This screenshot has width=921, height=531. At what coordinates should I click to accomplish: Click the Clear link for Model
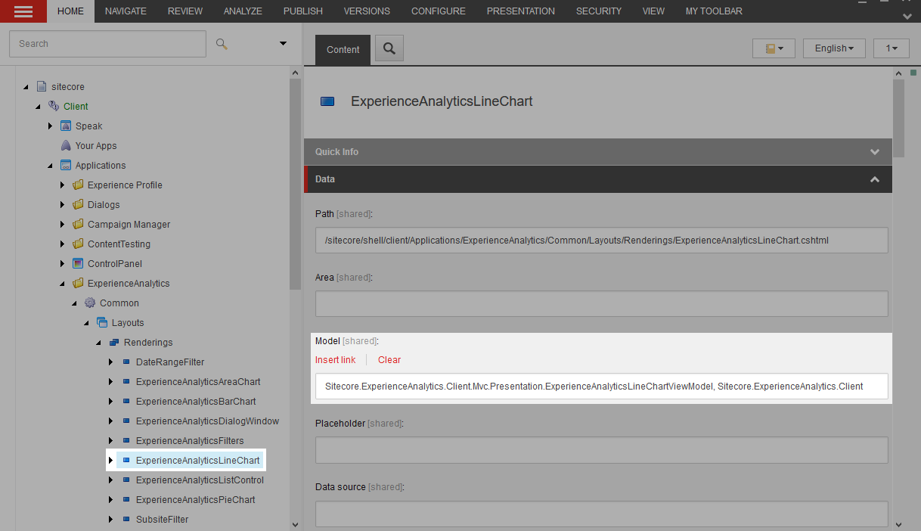389,360
